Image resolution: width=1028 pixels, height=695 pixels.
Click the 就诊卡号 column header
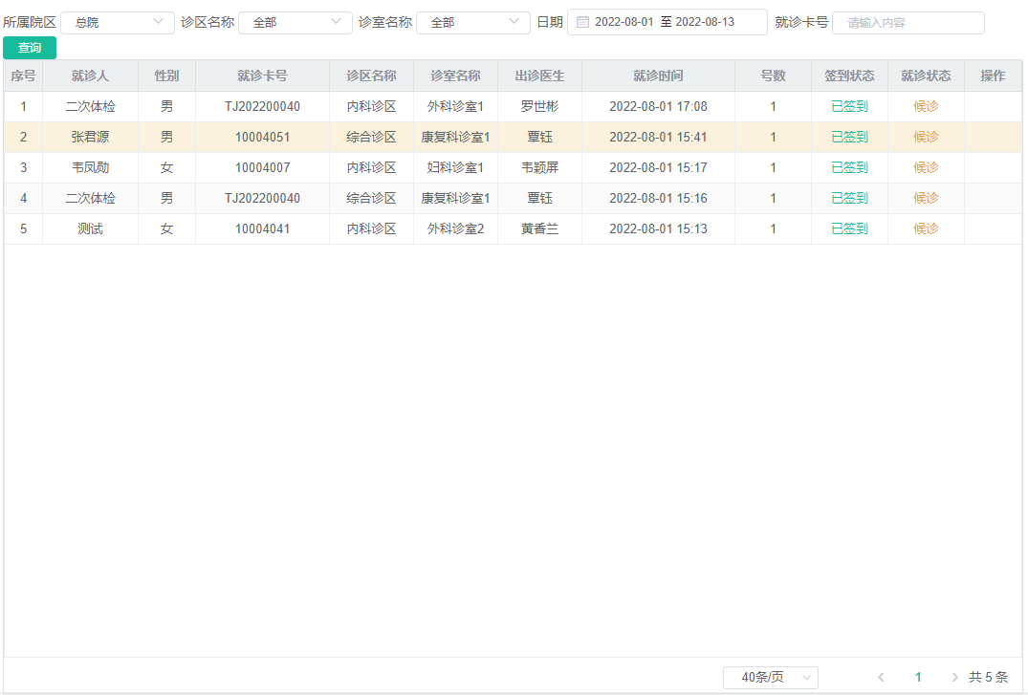pos(262,76)
